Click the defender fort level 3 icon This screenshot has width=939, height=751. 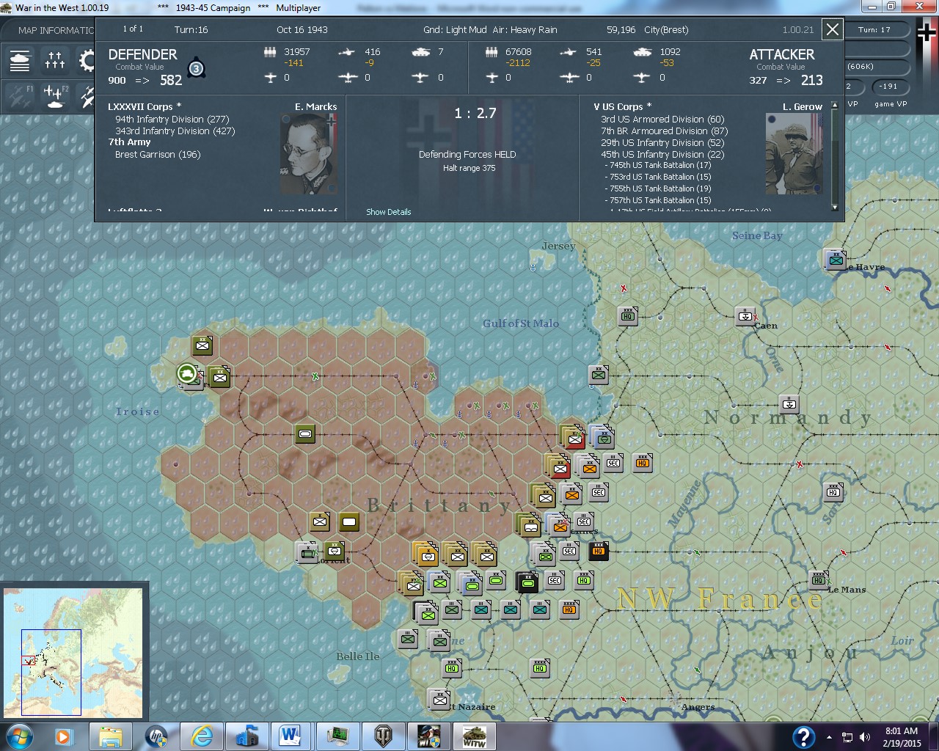point(196,68)
